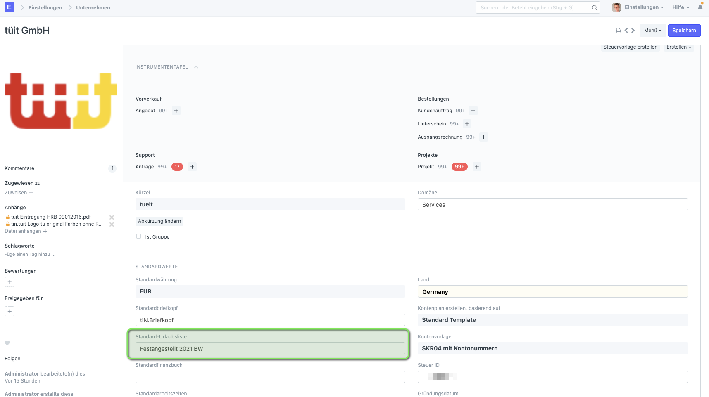The width and height of the screenshot is (709, 397).
Task: Open the Standardbriefkopf link field
Action: (x=270, y=320)
